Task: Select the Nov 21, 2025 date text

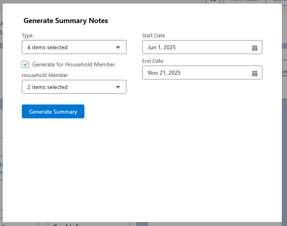Action: (164, 73)
